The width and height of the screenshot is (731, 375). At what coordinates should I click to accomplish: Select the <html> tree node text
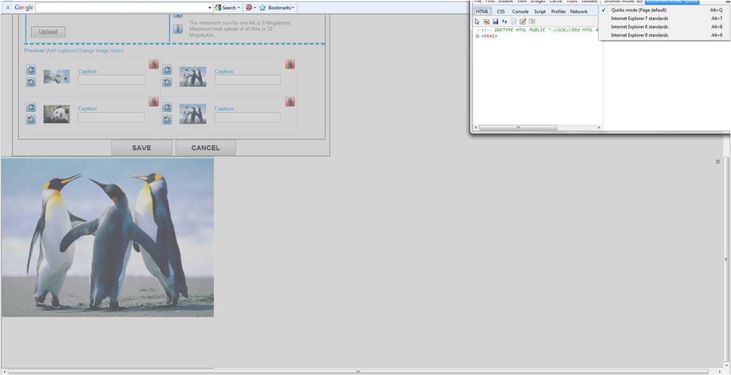[x=489, y=36]
